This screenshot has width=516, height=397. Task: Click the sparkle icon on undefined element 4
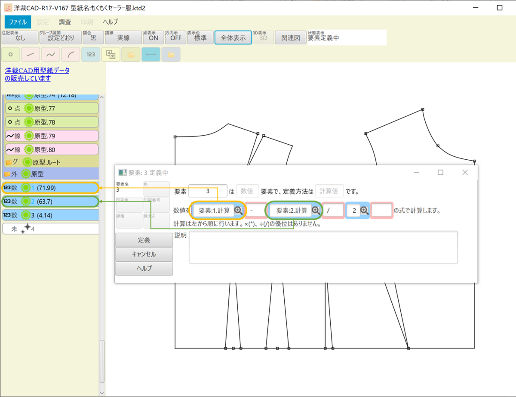[x=25, y=229]
